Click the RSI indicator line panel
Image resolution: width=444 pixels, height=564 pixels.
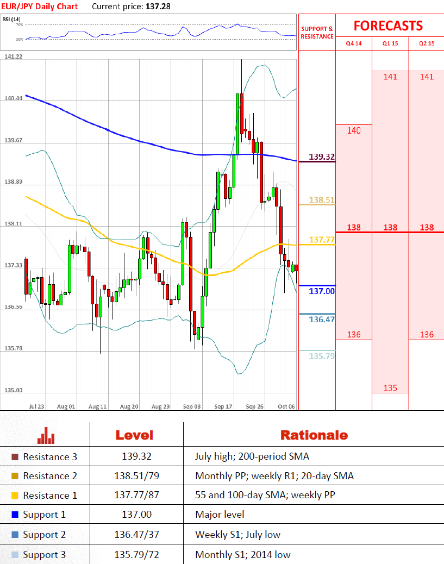(x=148, y=32)
